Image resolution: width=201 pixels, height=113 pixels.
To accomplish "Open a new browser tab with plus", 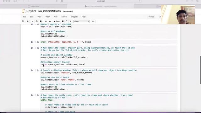I will click(x=192, y=1).
